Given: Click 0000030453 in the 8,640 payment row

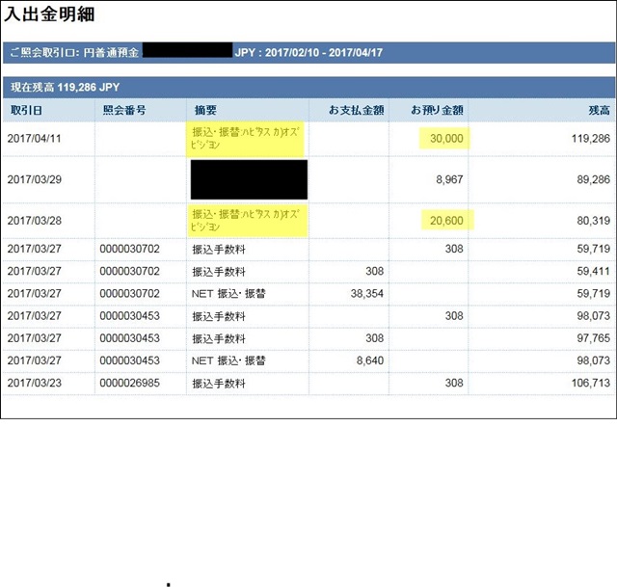Looking at the screenshot, I should [x=129, y=360].
